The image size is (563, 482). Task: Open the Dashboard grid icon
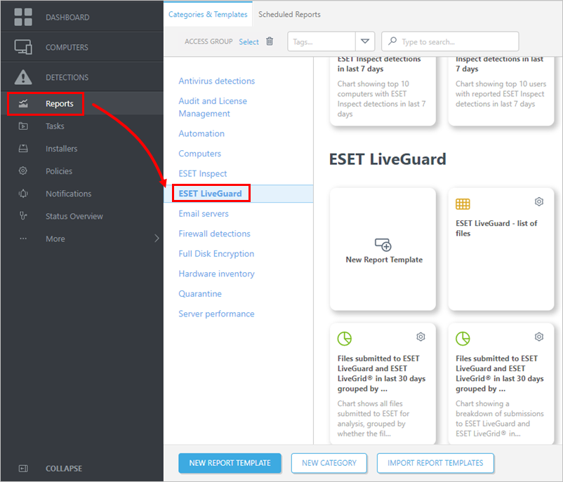(x=23, y=18)
